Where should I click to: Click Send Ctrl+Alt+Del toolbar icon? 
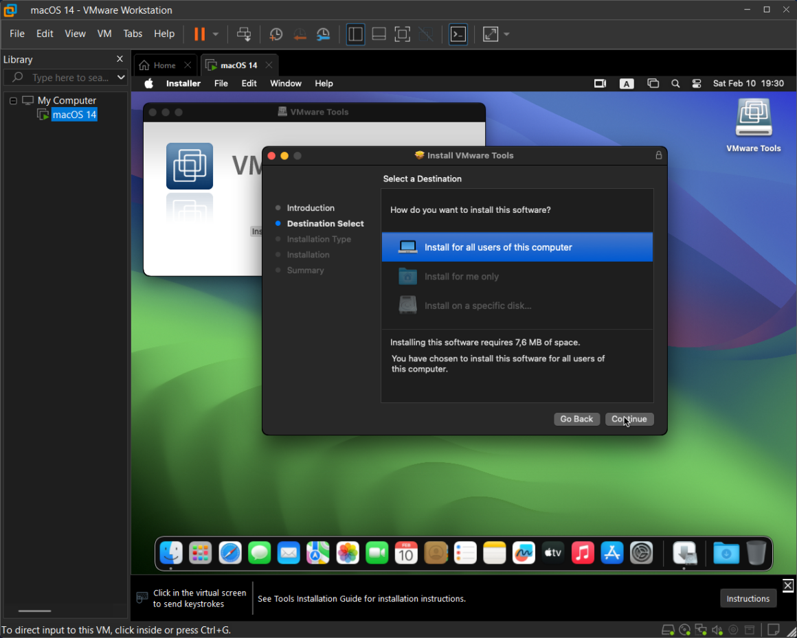point(244,34)
